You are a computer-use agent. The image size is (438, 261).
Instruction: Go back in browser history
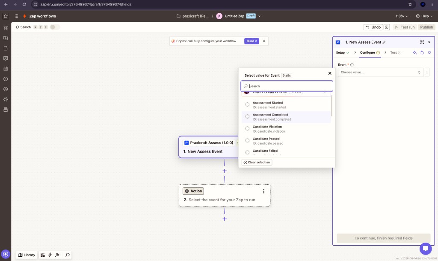(6, 4)
